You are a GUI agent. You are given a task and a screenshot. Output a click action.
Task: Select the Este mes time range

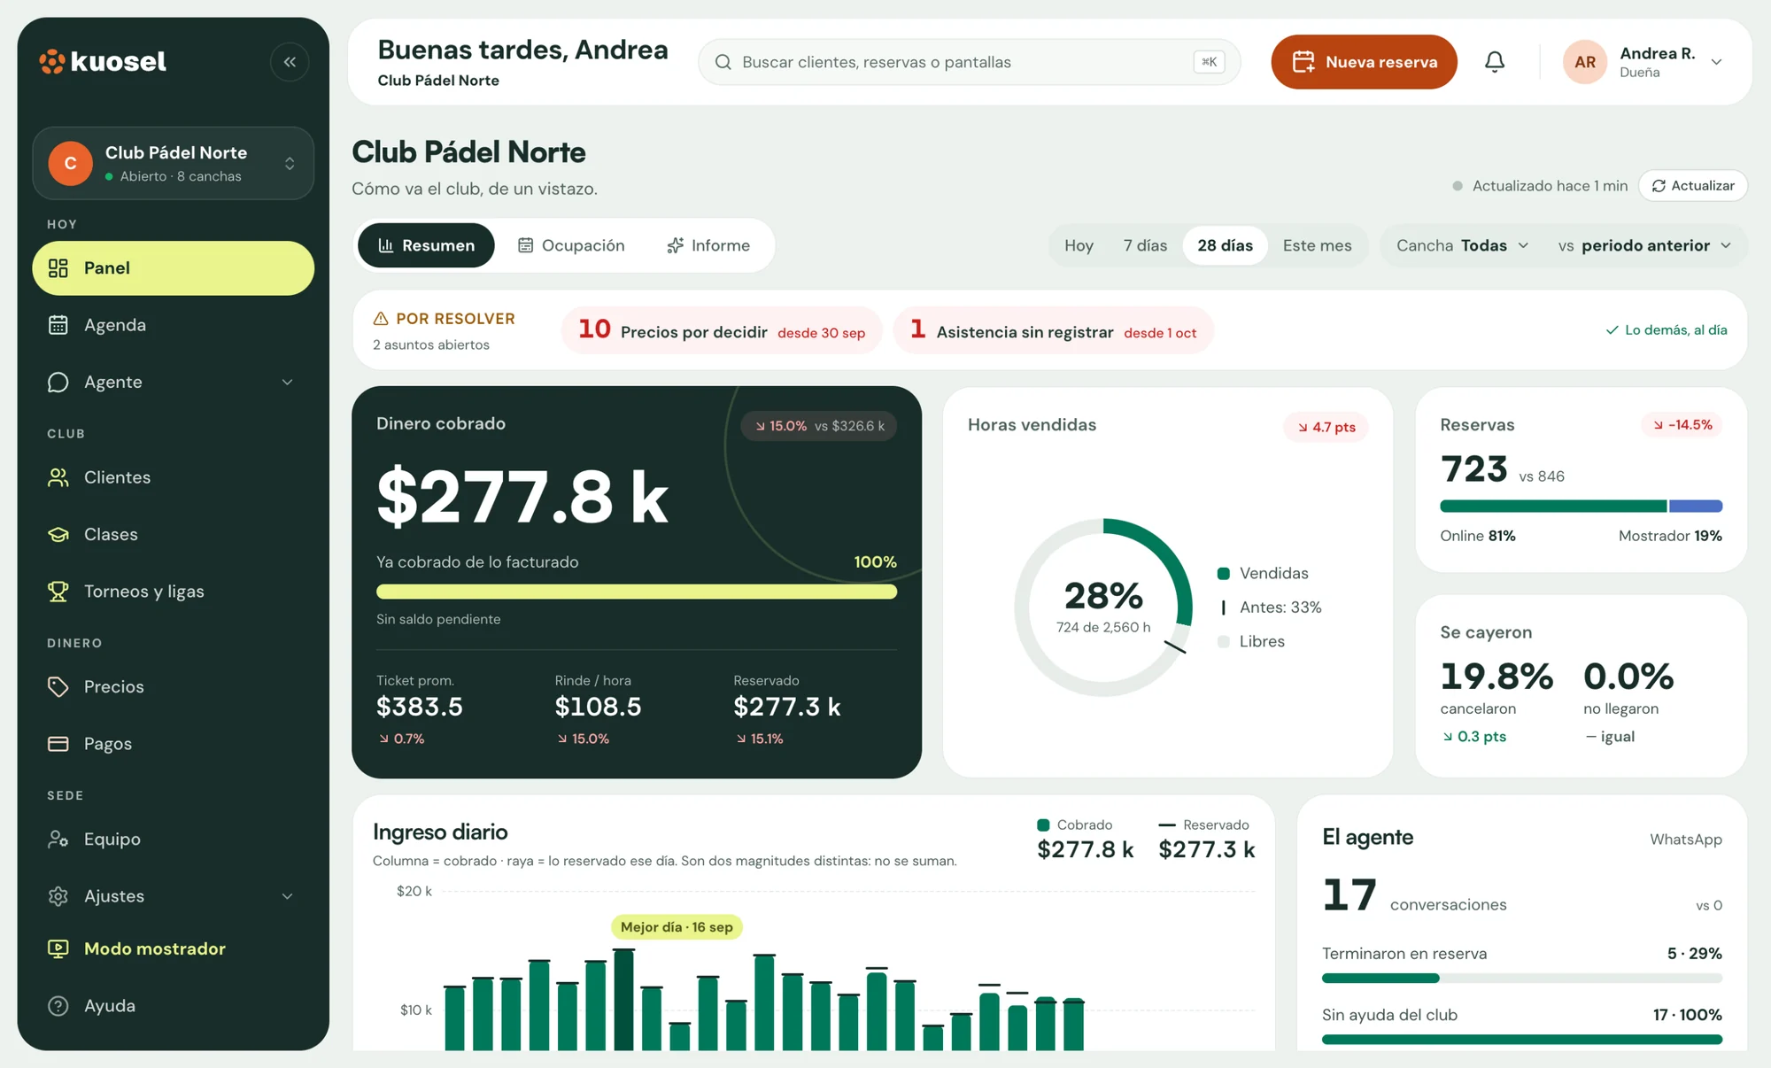pos(1317,245)
